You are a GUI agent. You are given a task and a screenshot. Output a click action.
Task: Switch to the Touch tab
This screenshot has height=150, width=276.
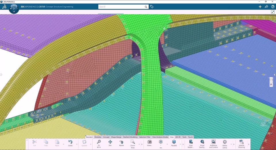click(190, 137)
